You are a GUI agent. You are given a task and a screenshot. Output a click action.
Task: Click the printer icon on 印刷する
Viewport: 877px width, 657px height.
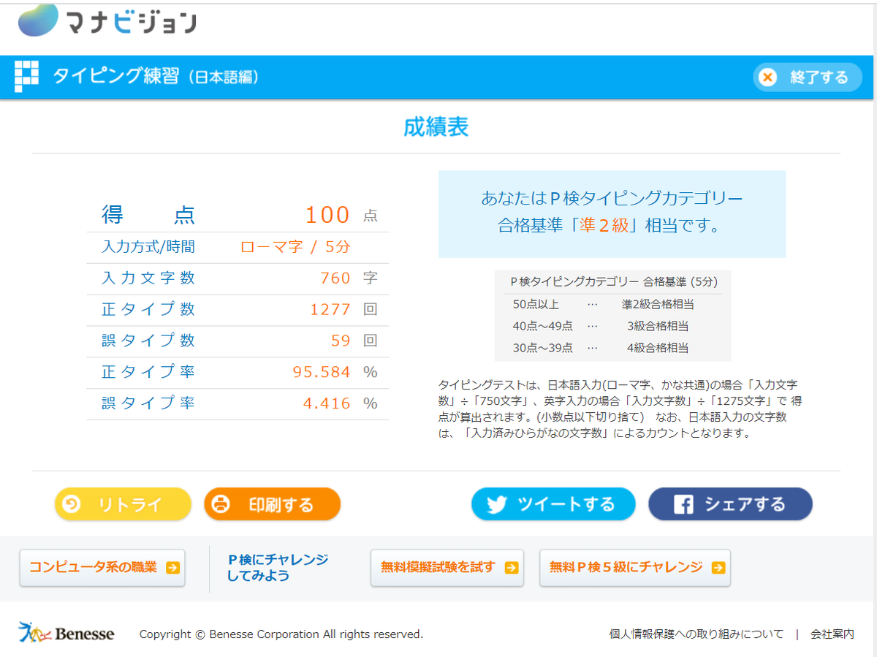tap(221, 504)
